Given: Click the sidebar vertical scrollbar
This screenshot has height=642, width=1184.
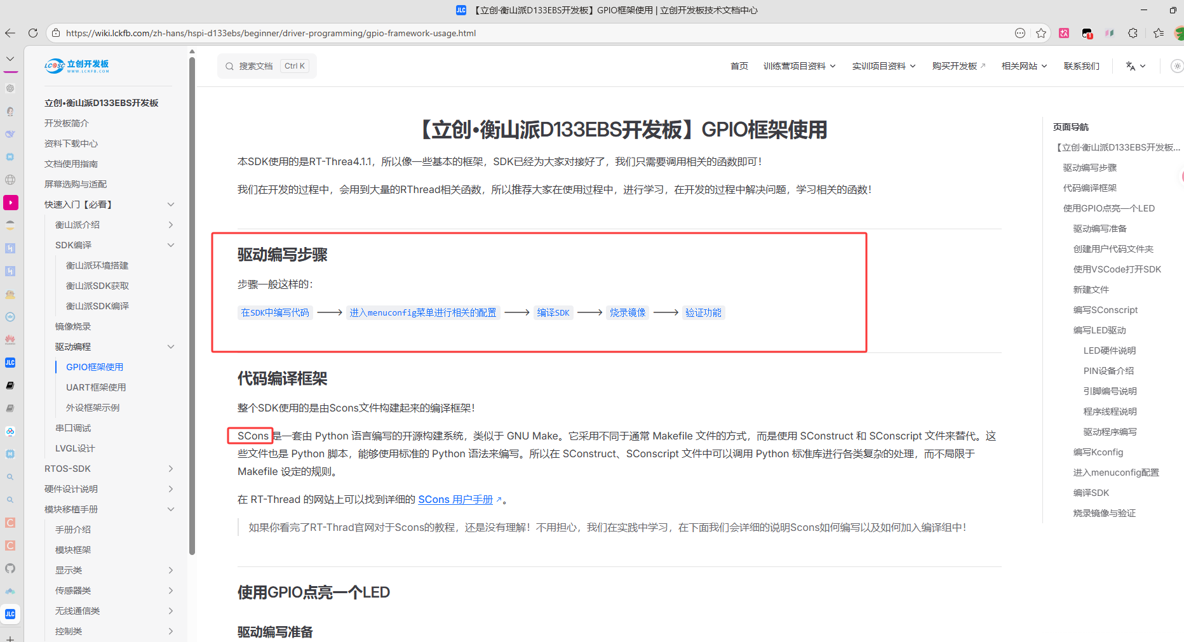Looking at the screenshot, I should 192,305.
